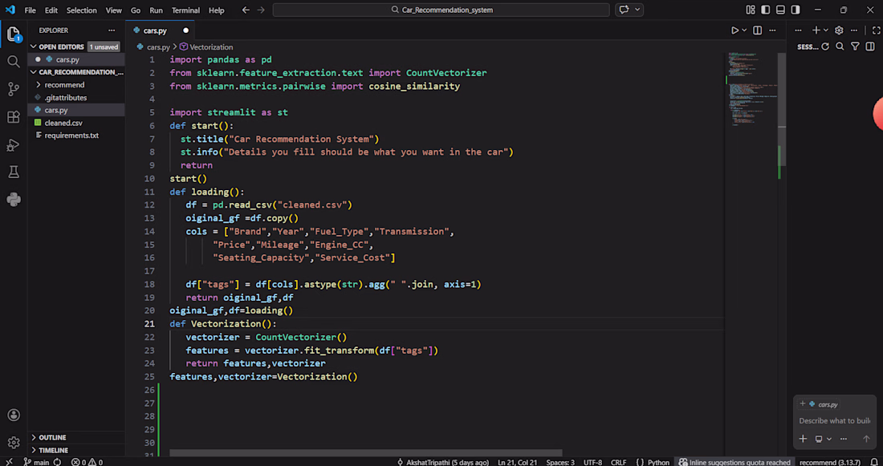883x466 pixels.
Task: Open cleaned.csv from the explorer
Action: 63,123
